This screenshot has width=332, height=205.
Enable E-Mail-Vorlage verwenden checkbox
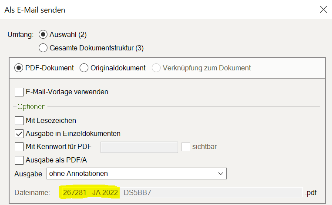(19, 92)
